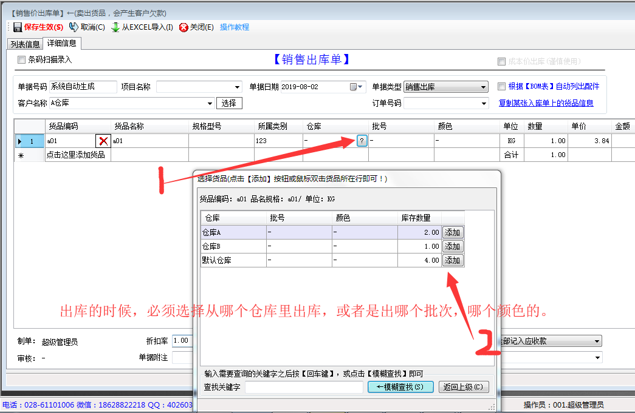Click the save floppy disk icon
This screenshot has width=635, height=413.
18,27
